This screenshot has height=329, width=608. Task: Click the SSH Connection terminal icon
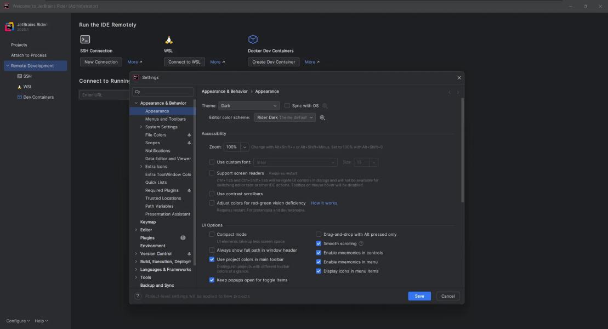point(85,39)
